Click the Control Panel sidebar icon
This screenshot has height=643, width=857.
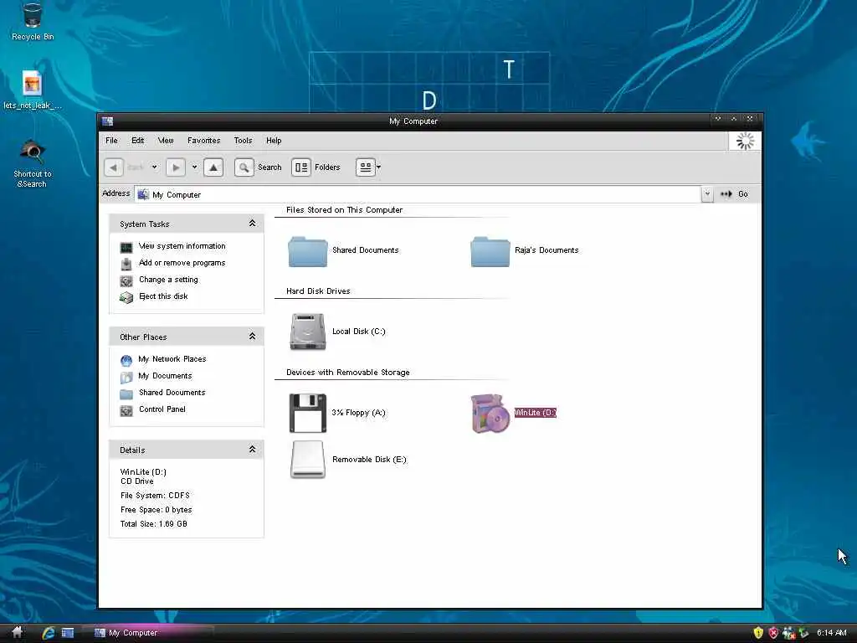point(126,410)
